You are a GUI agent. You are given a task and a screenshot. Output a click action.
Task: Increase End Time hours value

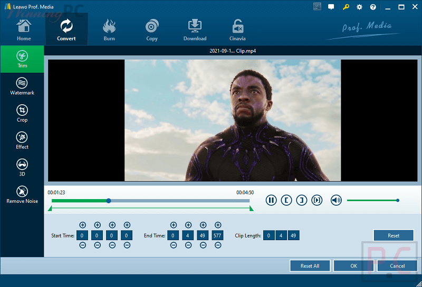[x=174, y=225]
